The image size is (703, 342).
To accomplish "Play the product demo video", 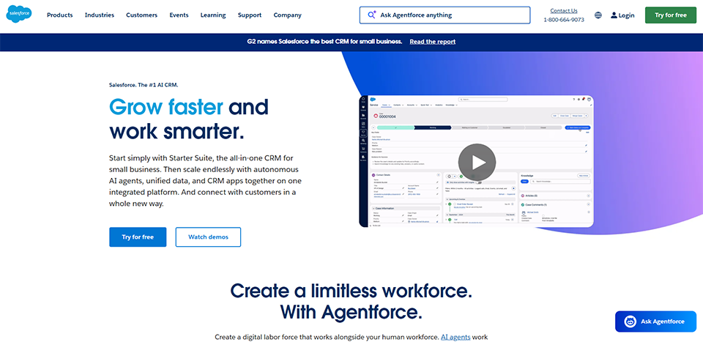I will coord(477,163).
